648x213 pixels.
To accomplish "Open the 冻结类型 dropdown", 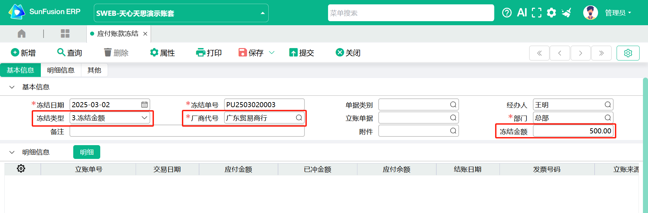I will (x=110, y=118).
